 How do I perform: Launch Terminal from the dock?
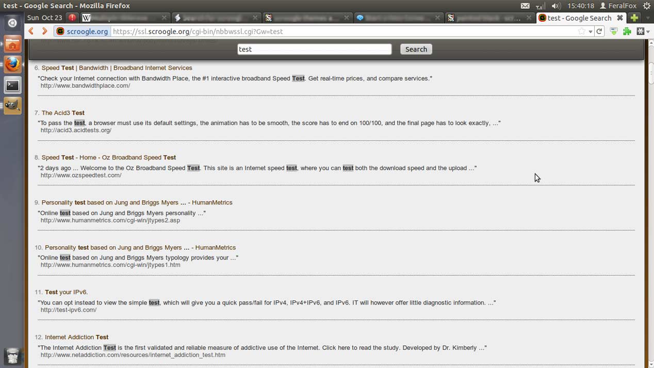[12, 85]
